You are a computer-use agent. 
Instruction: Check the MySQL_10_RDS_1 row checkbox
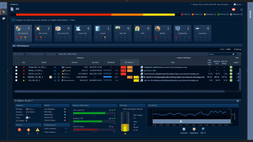(16, 70)
